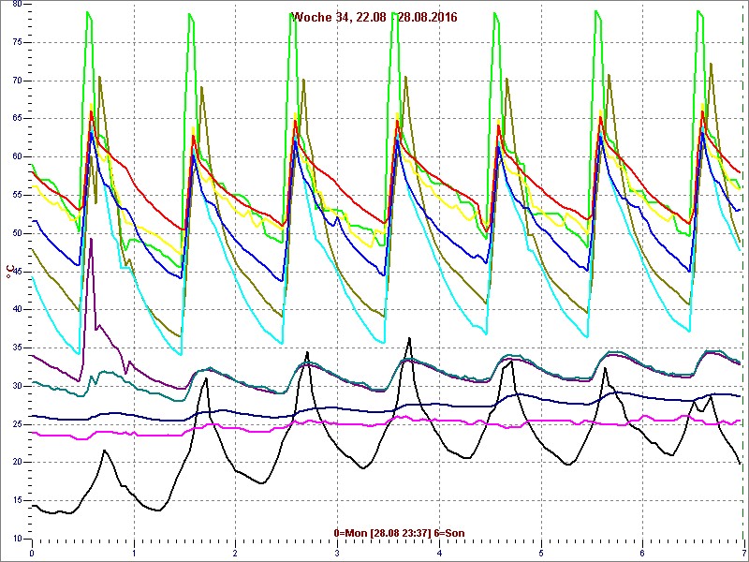Click the "°C" unit label on the y-axis
This screenshot has width=749, height=562.
pos(9,273)
